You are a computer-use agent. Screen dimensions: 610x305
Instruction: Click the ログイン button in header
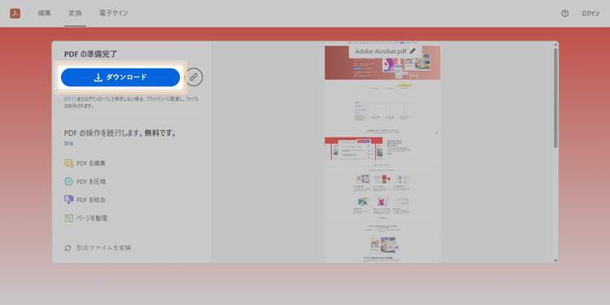pos(590,13)
